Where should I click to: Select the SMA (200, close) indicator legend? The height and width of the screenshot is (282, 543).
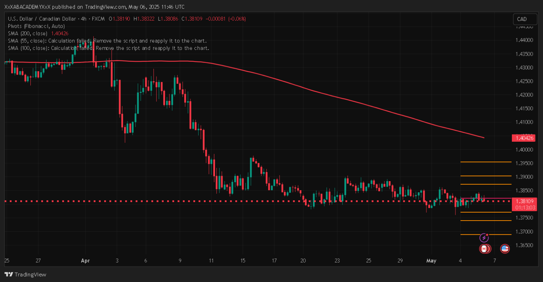click(28, 33)
